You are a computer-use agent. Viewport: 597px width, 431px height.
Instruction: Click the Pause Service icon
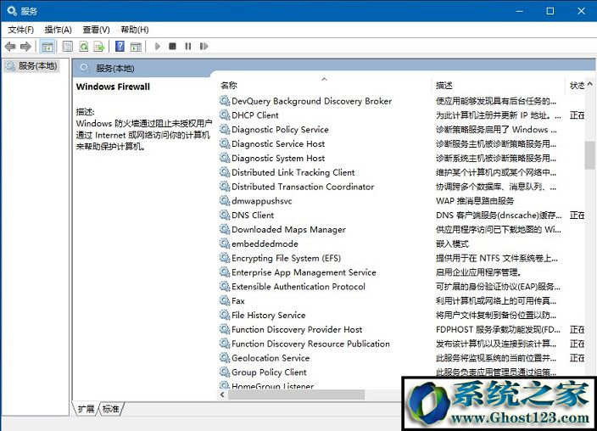[x=188, y=47]
